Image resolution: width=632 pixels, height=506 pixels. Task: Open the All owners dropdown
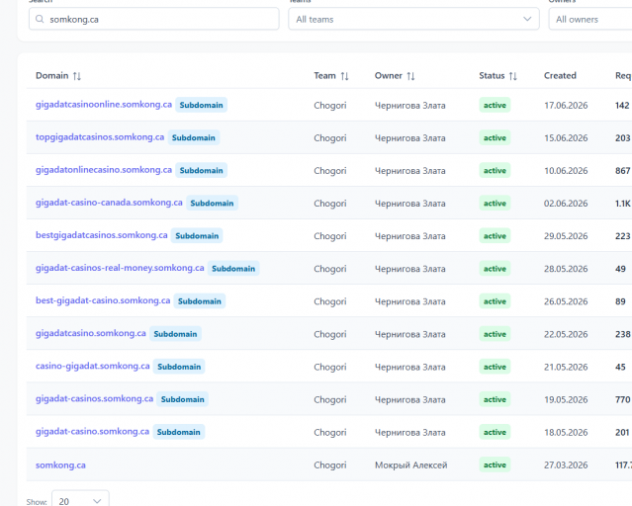(x=590, y=19)
